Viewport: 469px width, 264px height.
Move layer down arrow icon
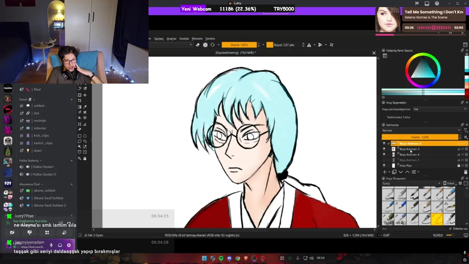coord(401,172)
